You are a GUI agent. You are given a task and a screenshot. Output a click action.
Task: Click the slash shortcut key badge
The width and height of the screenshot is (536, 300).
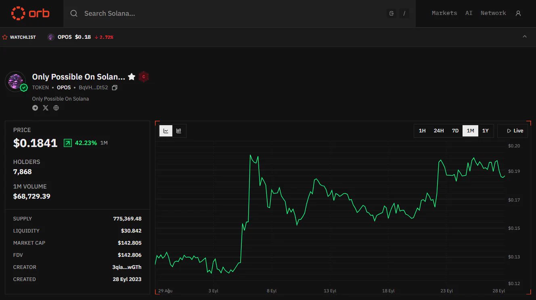pos(404,13)
